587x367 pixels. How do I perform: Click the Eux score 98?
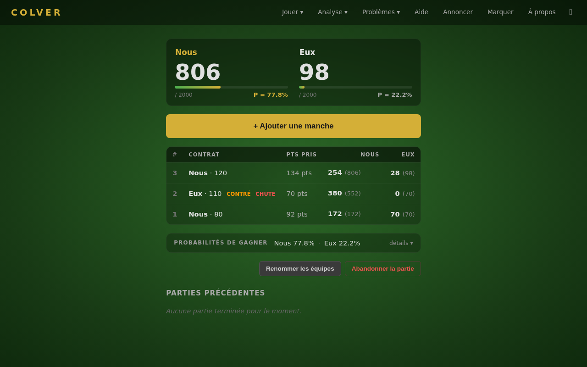pos(314,72)
